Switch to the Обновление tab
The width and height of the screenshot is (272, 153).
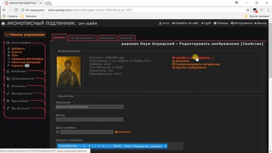tap(107, 38)
